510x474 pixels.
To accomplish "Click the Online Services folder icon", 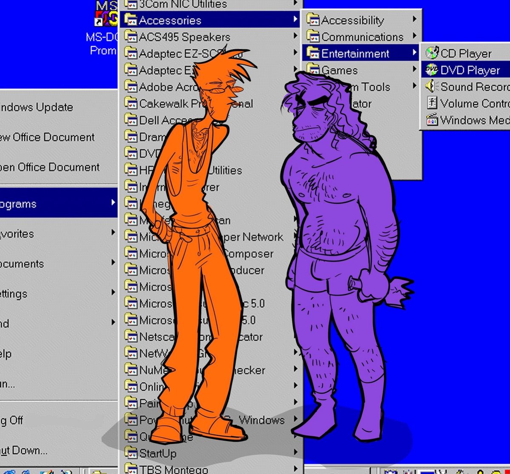I will [130, 386].
